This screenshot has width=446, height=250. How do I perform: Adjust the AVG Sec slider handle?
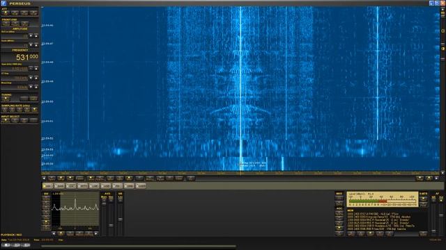pos(111,226)
